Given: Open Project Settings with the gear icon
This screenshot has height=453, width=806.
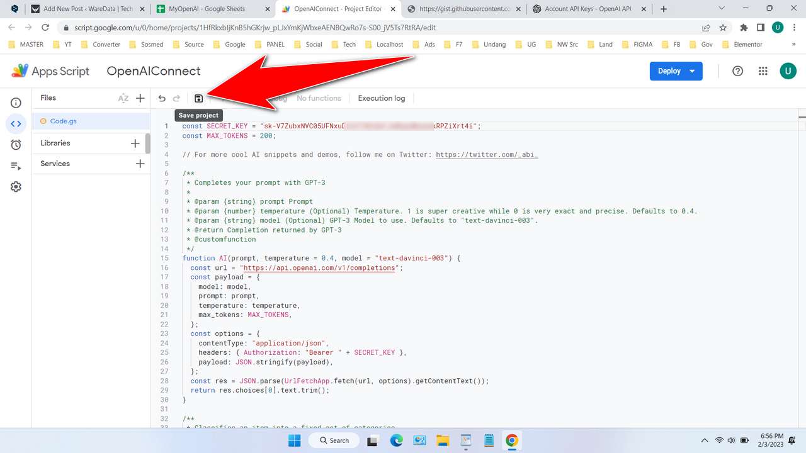Looking at the screenshot, I should [16, 186].
